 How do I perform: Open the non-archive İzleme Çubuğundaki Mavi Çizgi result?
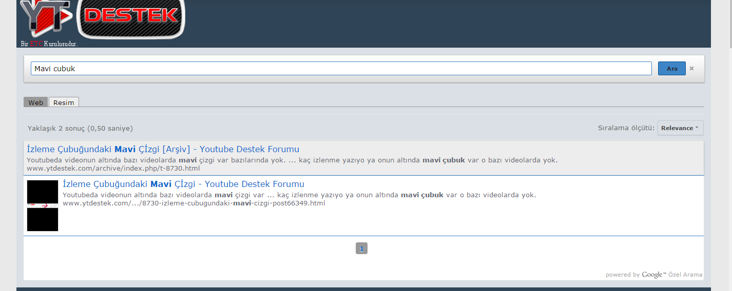183,184
